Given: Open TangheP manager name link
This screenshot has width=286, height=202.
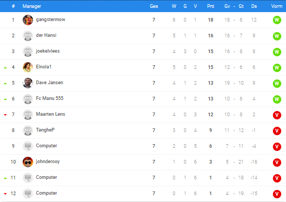Looking at the screenshot, I should click(45, 130).
